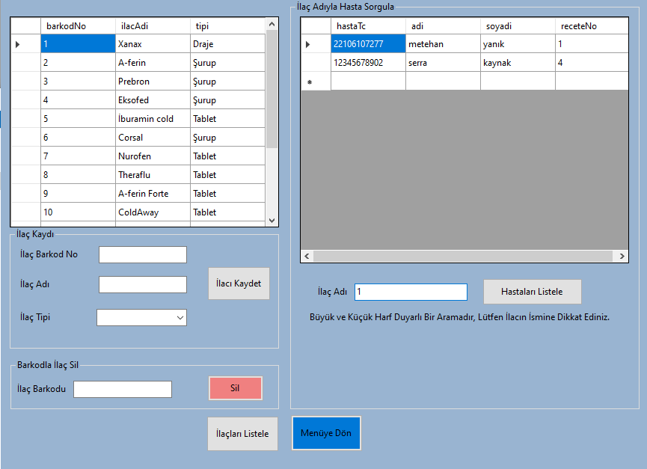Sort by the ilacAdi column header

click(153, 25)
